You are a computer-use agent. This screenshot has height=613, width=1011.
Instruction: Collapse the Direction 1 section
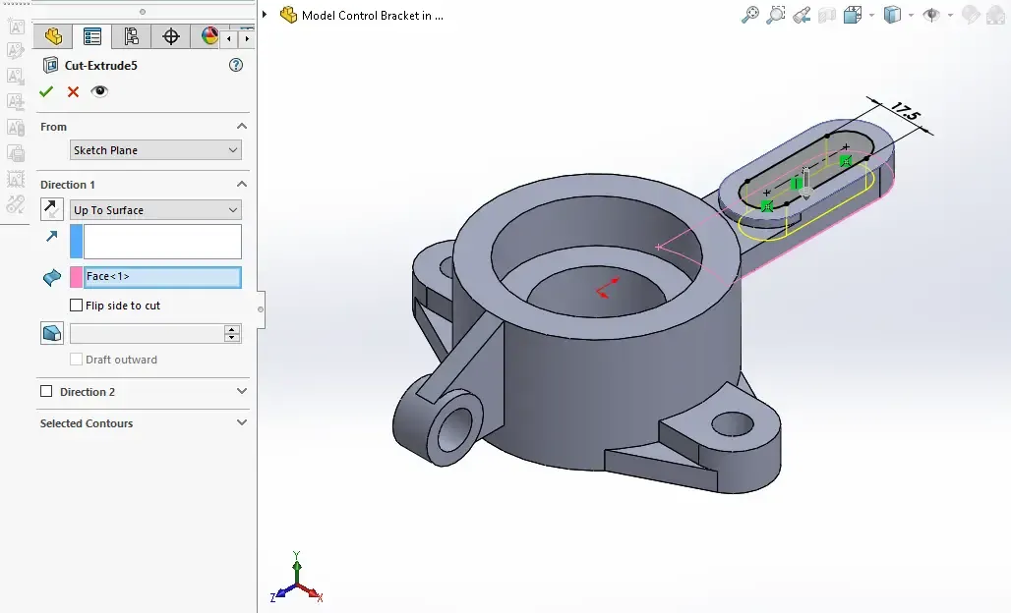click(x=242, y=184)
